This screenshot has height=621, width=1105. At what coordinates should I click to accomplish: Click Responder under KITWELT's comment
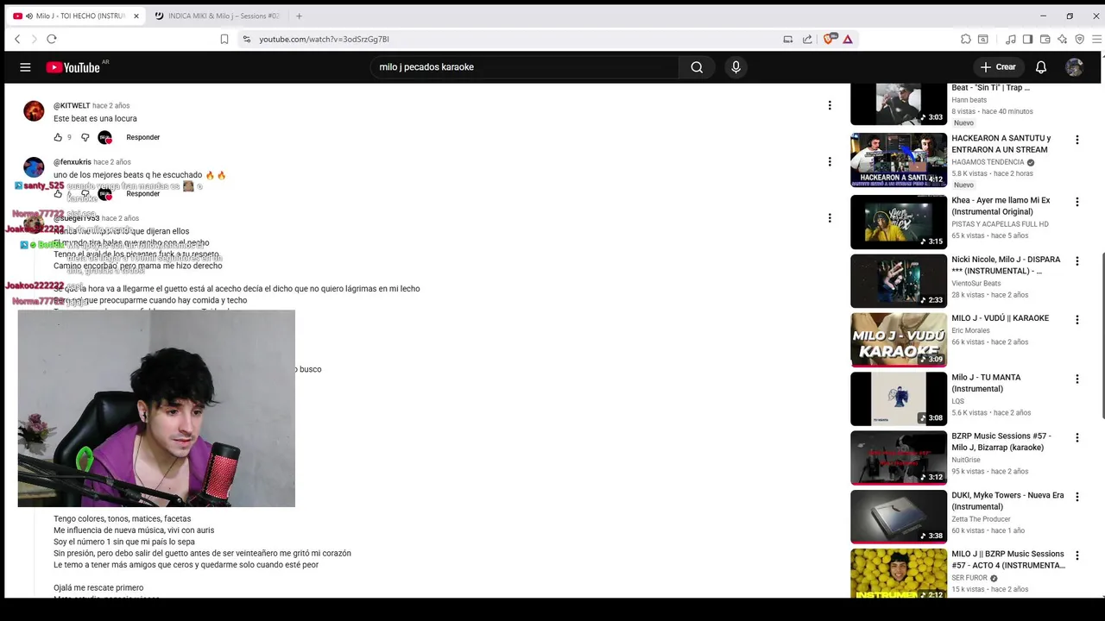click(x=142, y=137)
